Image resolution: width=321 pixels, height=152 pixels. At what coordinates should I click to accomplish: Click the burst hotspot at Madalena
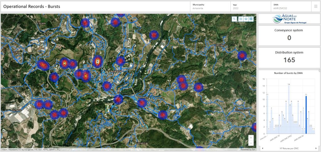[142, 103]
